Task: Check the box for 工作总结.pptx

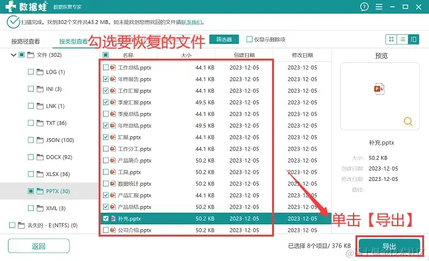Action: (x=105, y=67)
